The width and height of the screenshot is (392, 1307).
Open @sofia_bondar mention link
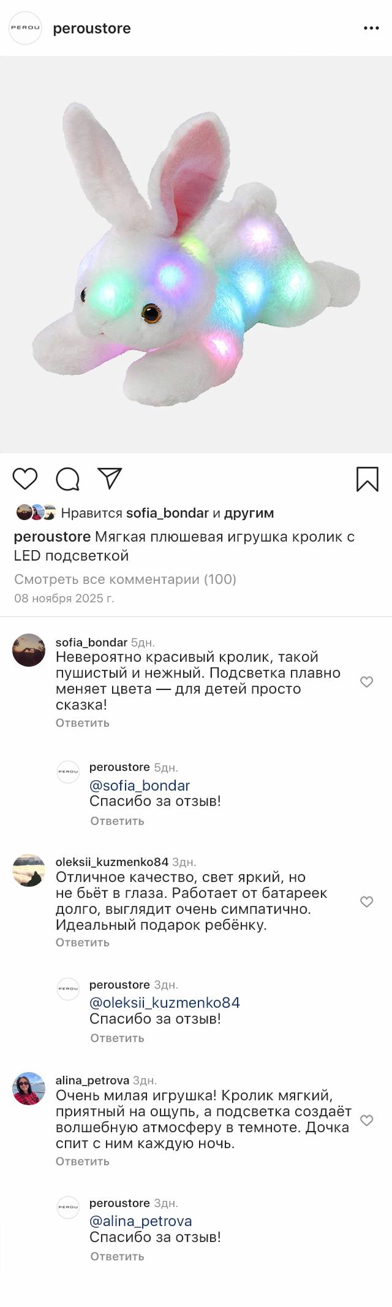pyautogui.click(x=140, y=785)
